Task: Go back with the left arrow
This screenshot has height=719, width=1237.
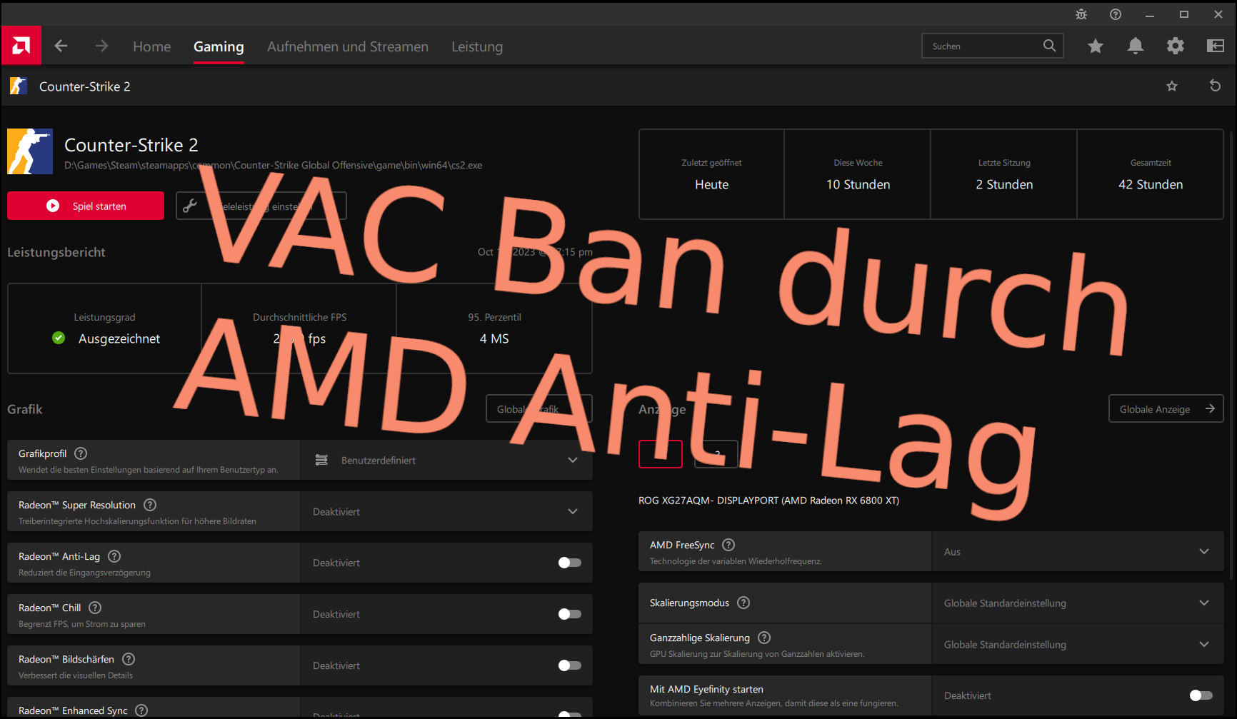Action: pos(61,46)
